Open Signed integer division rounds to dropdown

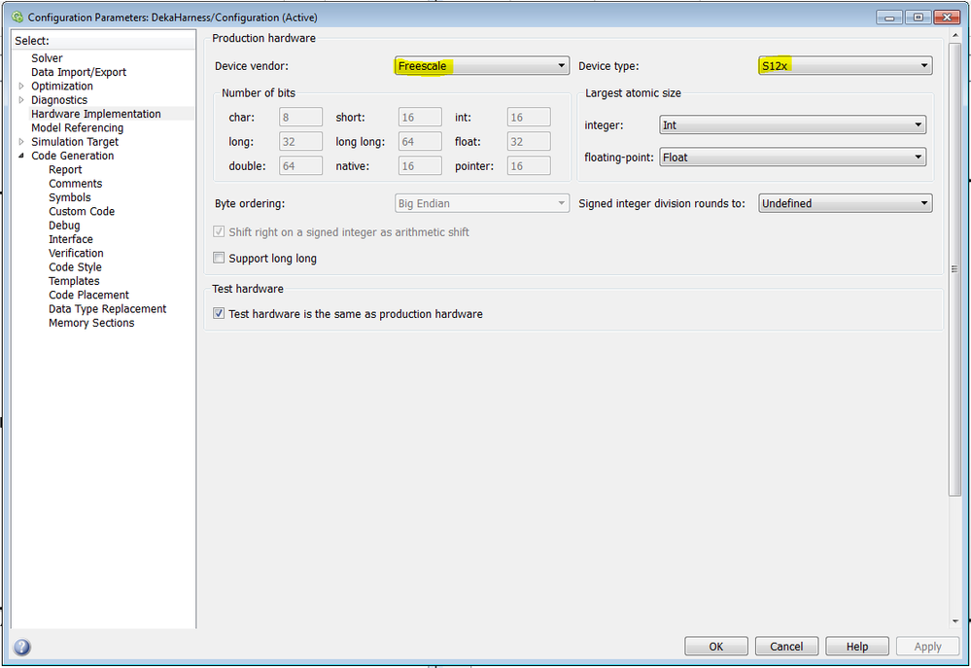point(846,203)
